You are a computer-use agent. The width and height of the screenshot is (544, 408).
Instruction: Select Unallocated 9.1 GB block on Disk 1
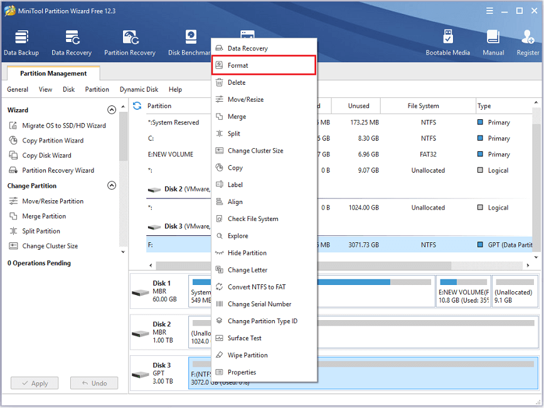(515, 291)
